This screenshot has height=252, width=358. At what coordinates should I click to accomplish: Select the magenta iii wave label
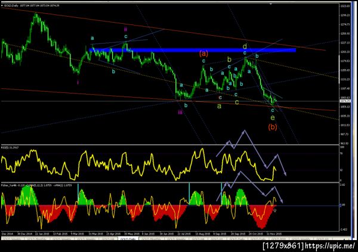[180, 112]
